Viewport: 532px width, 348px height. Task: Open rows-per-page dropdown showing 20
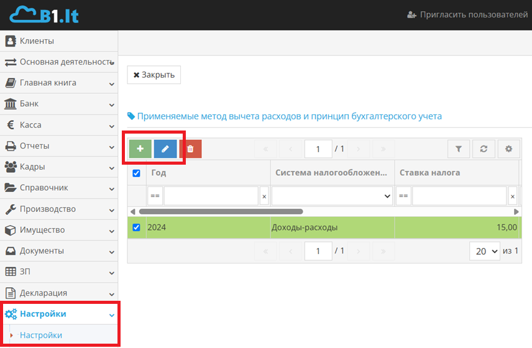[485, 251]
